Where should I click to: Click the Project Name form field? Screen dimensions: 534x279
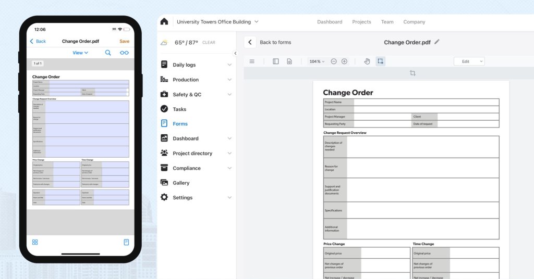coord(426,102)
